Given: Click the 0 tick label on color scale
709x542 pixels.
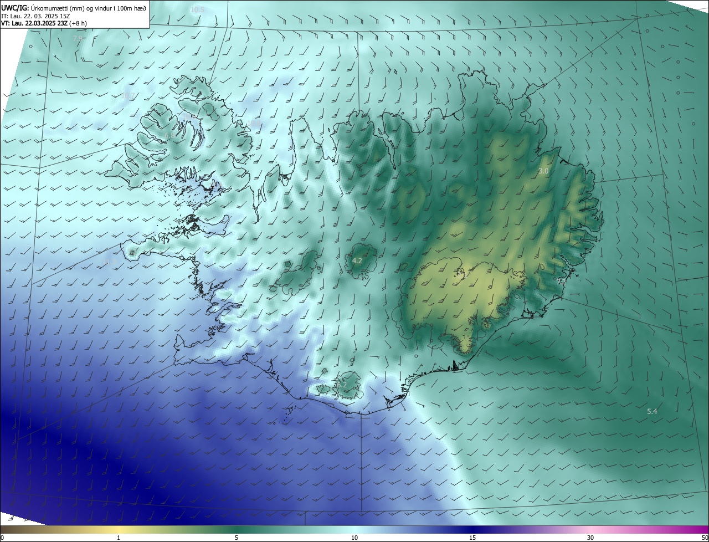Looking at the screenshot, I should click(2, 538).
